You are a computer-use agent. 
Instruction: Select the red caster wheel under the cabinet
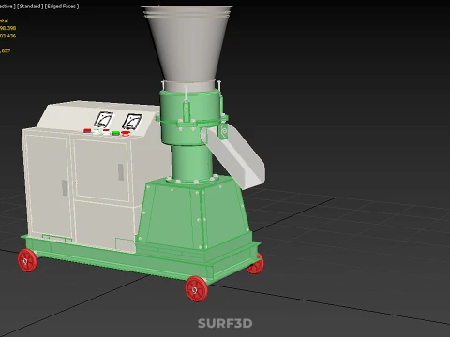[x=27, y=260]
